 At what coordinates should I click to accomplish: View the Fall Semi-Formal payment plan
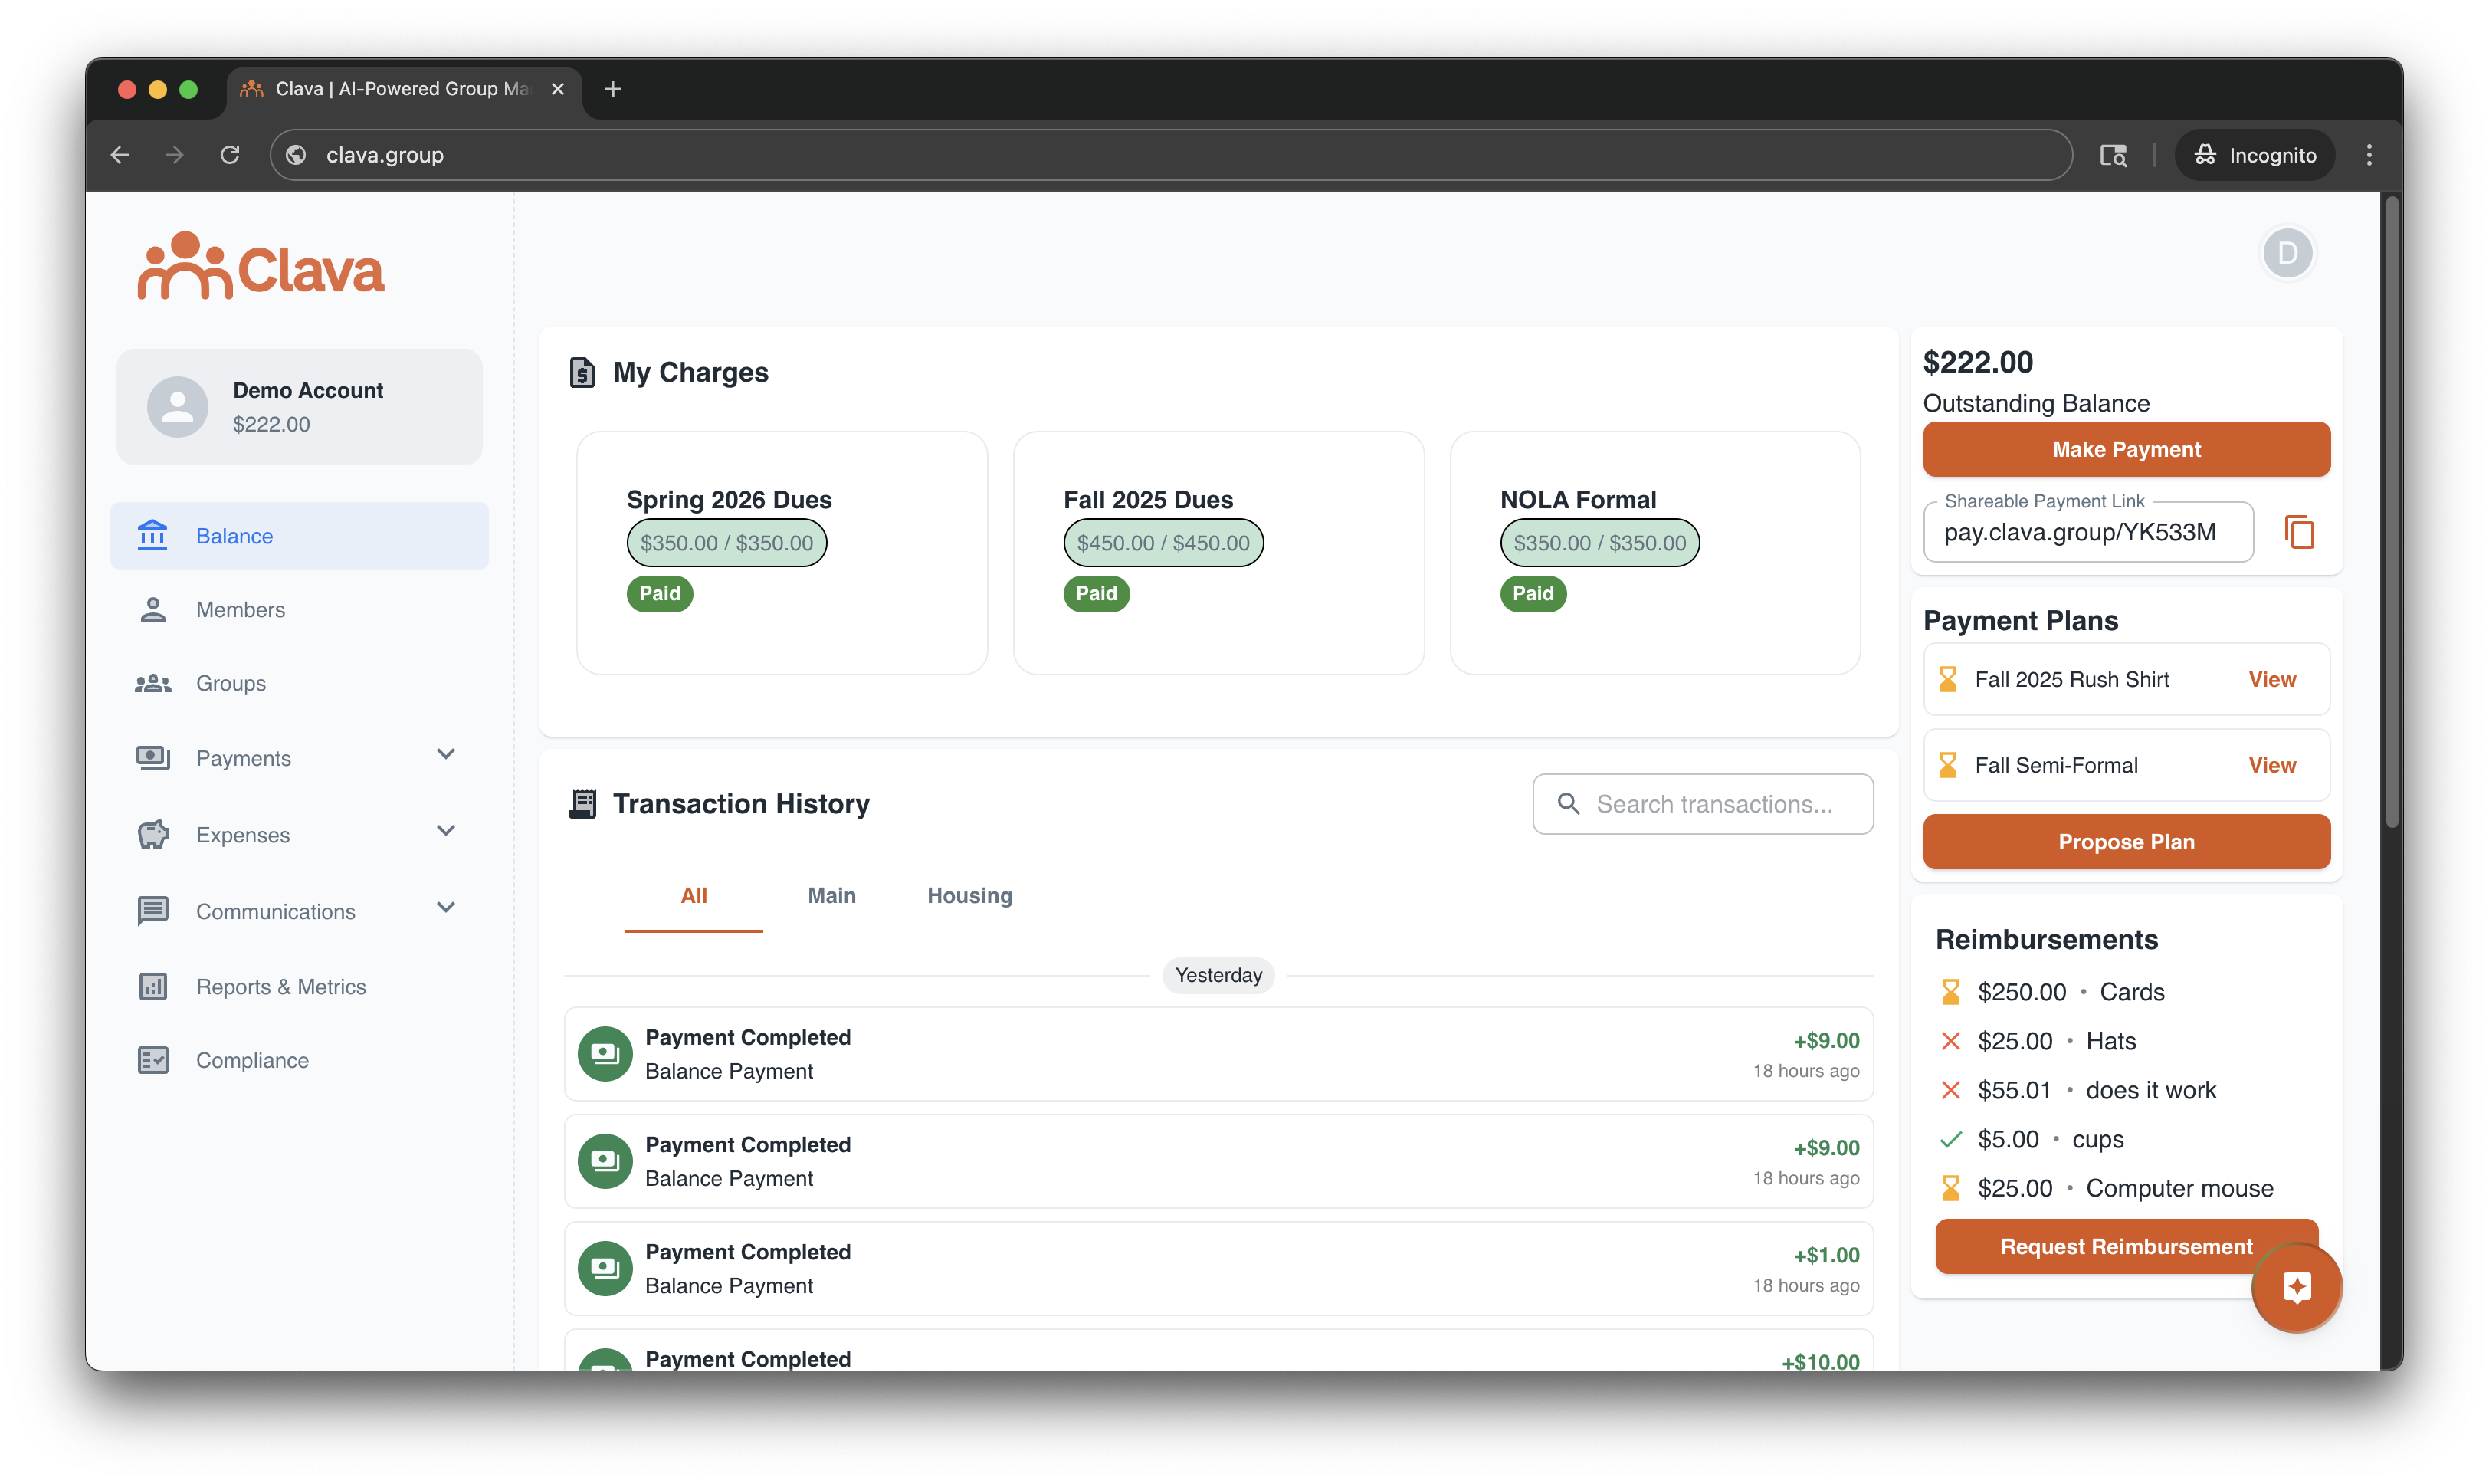click(2271, 765)
